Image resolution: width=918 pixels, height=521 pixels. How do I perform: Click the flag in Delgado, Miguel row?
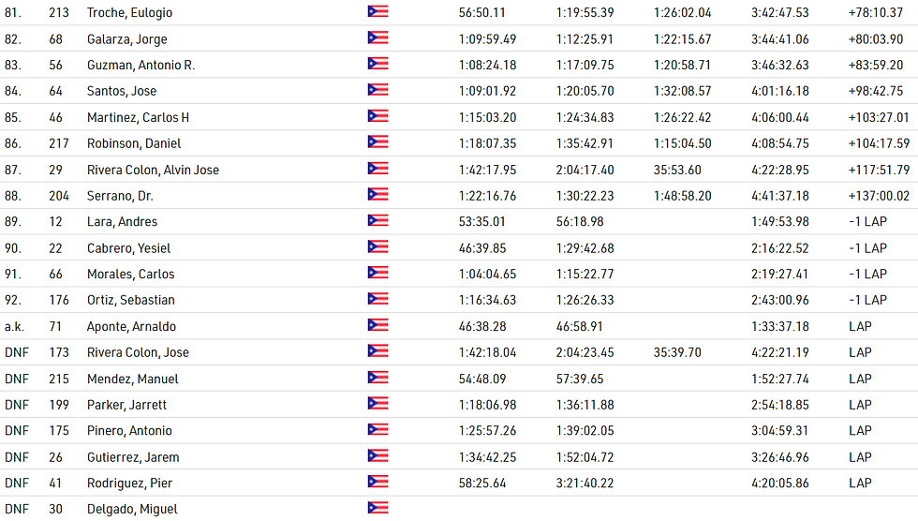(x=378, y=509)
